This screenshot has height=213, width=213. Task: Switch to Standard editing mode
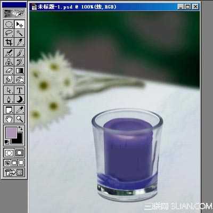pos(9,153)
